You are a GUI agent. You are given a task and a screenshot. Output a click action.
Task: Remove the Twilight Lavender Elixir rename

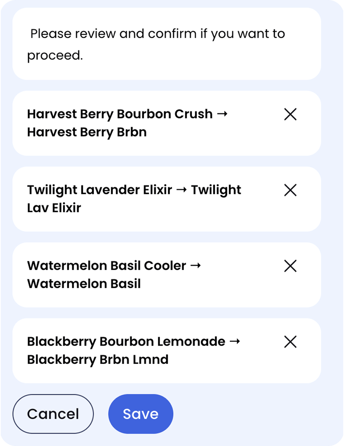pyautogui.click(x=290, y=190)
